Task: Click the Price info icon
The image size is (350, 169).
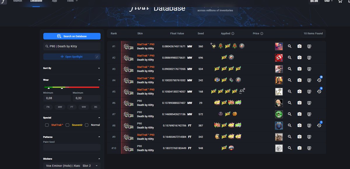Action: point(262,34)
